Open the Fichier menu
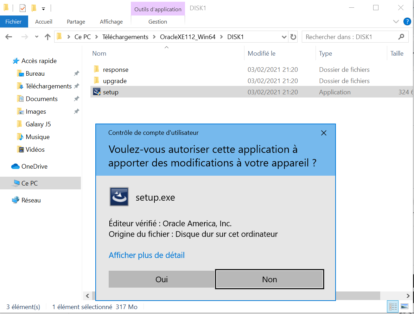This screenshot has width=414, height=314. click(13, 22)
